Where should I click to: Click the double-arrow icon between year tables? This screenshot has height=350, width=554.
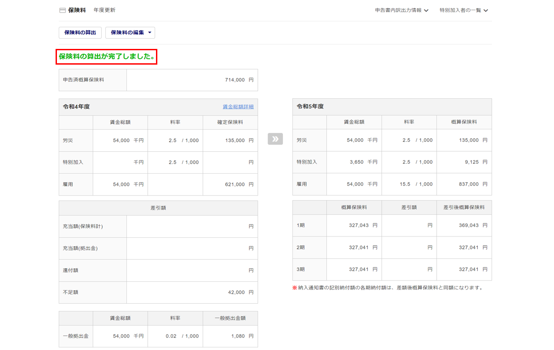pyautogui.click(x=275, y=139)
